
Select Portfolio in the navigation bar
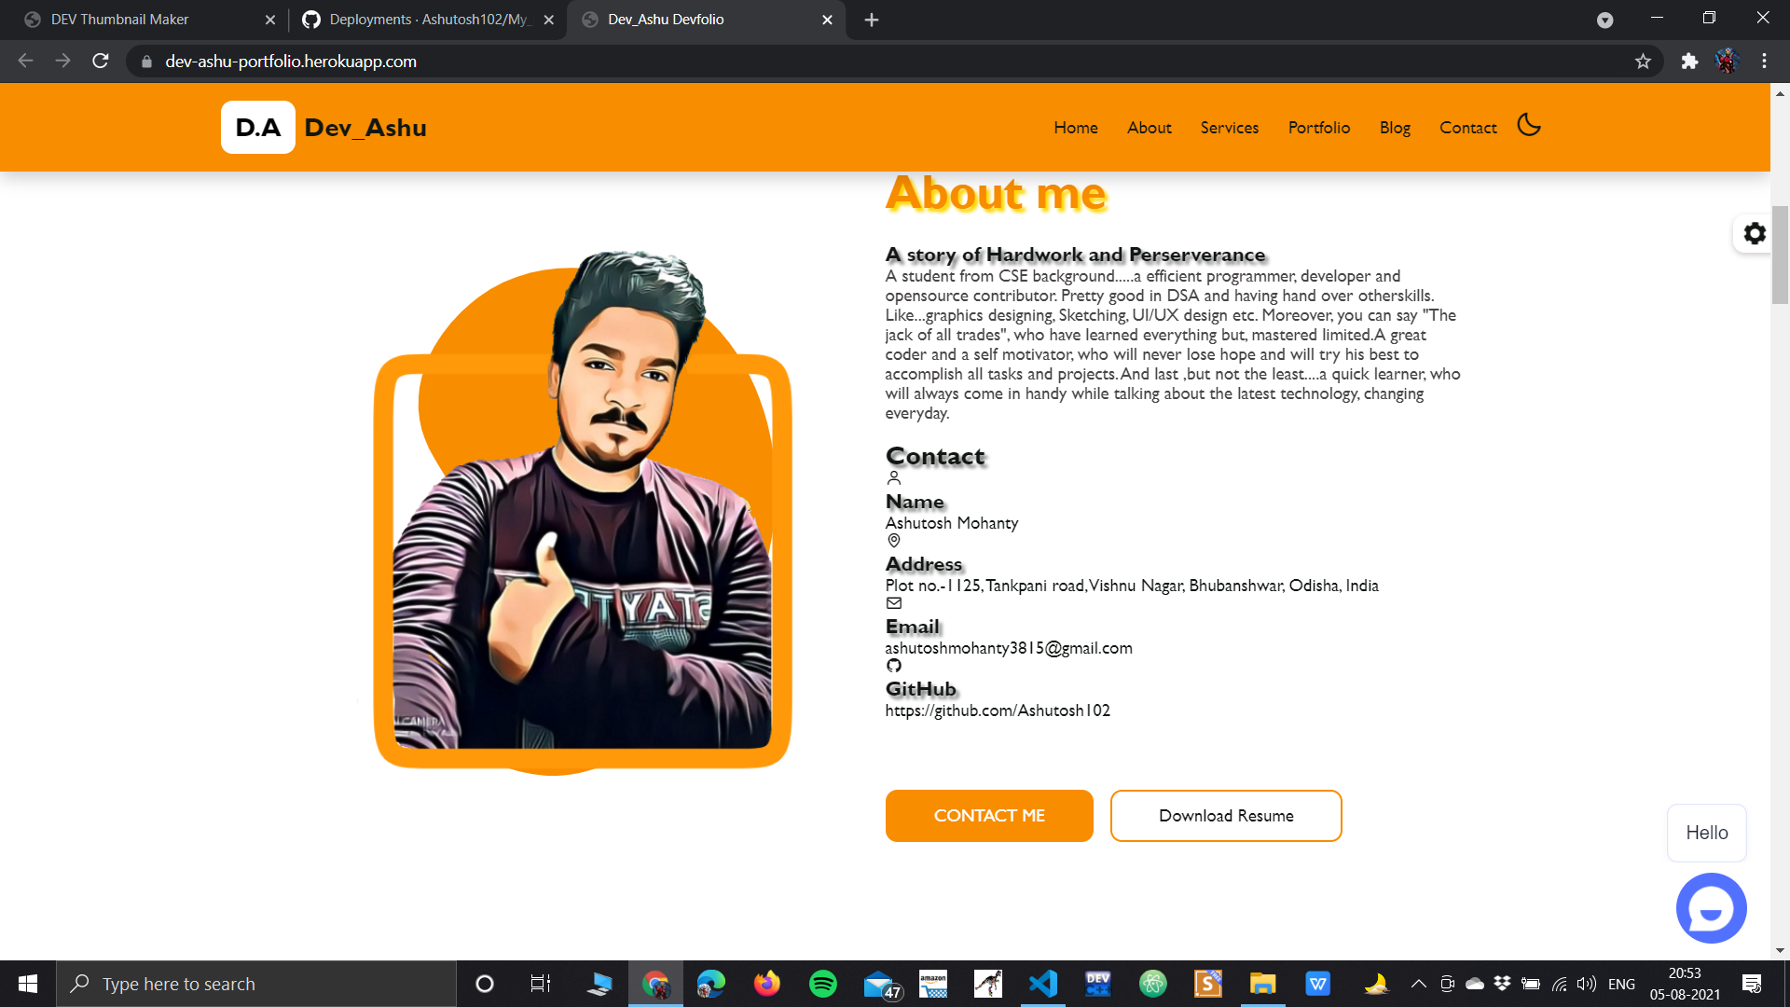(1318, 128)
